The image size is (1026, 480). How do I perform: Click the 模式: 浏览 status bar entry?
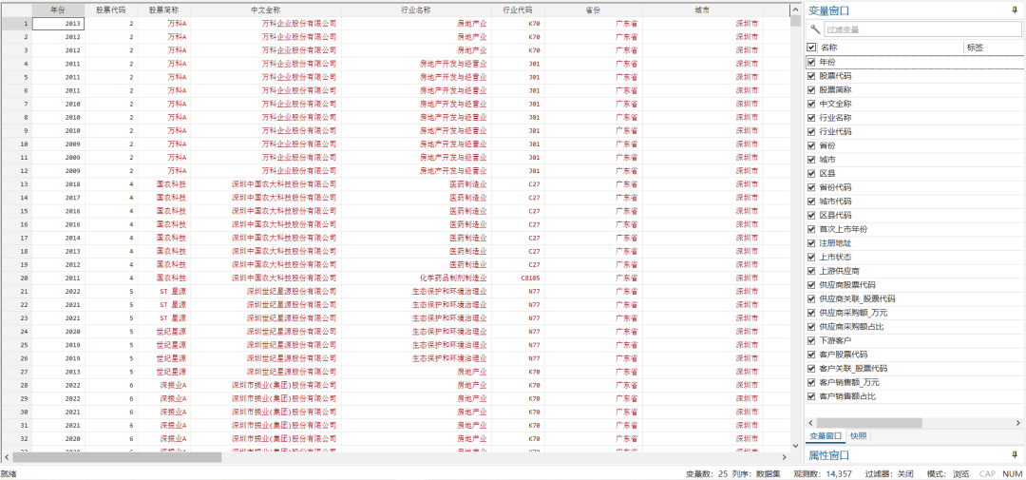click(948, 473)
